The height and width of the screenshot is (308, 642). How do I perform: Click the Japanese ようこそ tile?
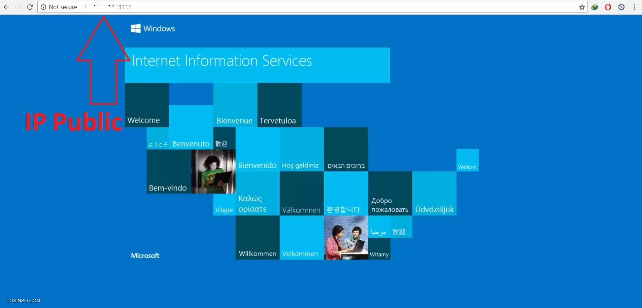click(x=158, y=138)
